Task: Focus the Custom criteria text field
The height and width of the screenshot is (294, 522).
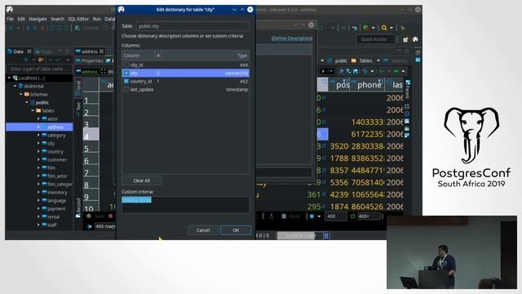Action: coord(185,204)
